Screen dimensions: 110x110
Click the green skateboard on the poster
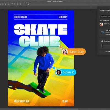(41, 89)
